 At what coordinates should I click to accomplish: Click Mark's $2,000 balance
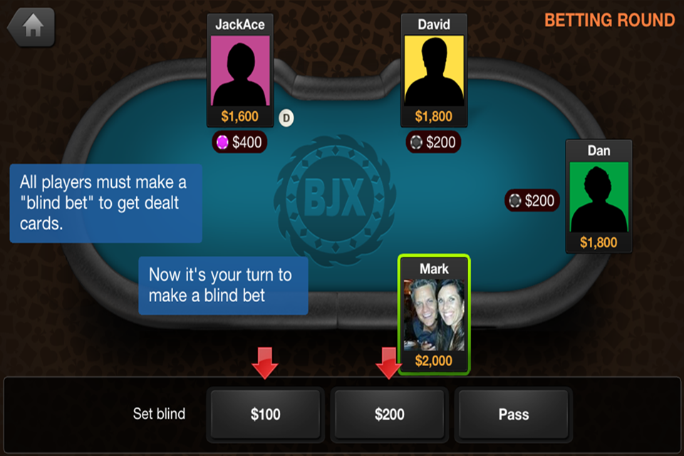pyautogui.click(x=434, y=361)
